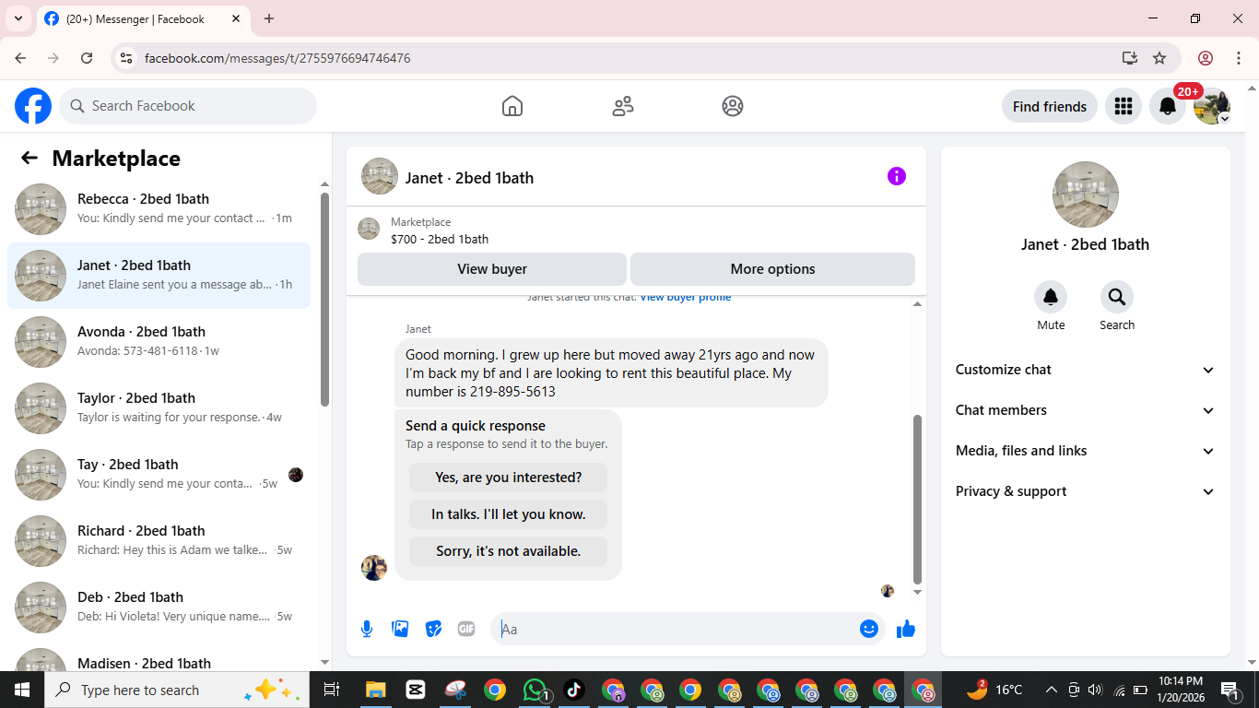Screen dimensions: 1259x708
Task: Click the chat scrollbar down arrow
Action: (917, 593)
